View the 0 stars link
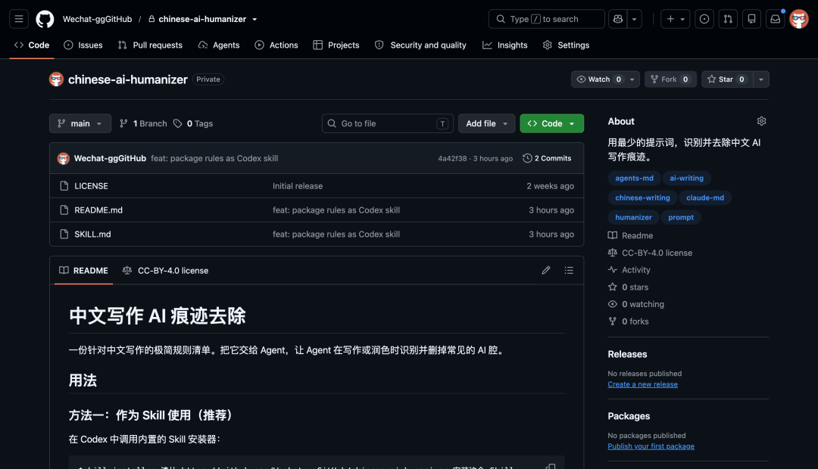818x469 pixels. [x=629, y=287]
